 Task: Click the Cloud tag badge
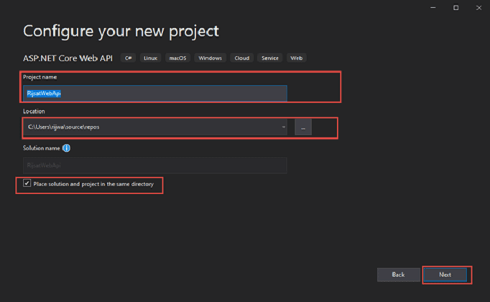pyautogui.click(x=242, y=58)
